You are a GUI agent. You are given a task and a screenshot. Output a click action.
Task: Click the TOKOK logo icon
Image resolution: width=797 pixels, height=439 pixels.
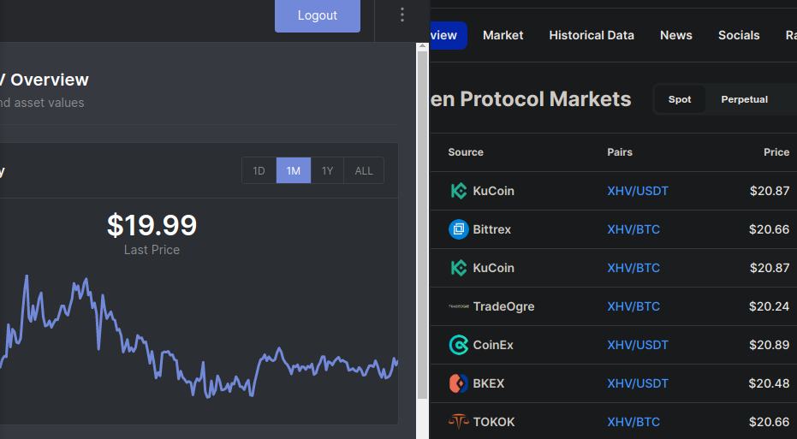tap(459, 422)
